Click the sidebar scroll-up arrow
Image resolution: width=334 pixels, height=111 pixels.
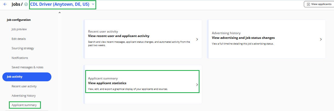[60, 13]
